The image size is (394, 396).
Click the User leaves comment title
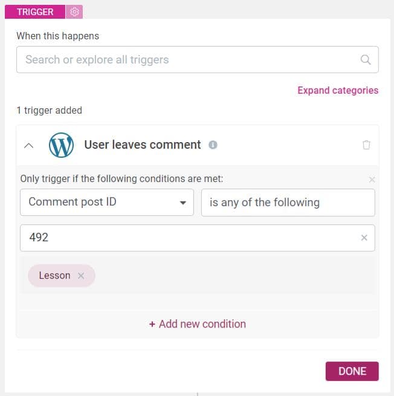[143, 145]
